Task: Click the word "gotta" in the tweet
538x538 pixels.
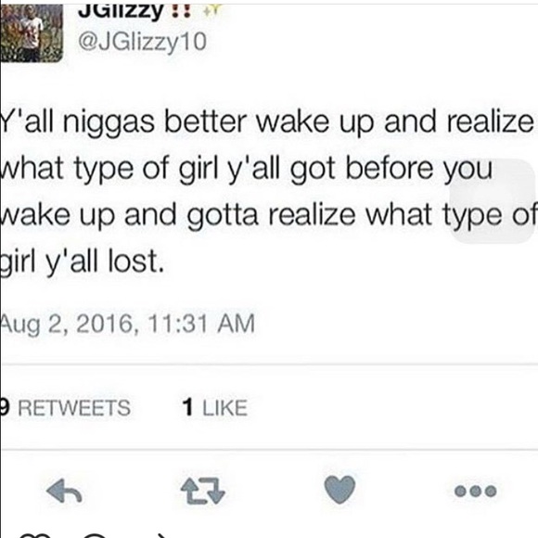Action: pyautogui.click(x=223, y=216)
